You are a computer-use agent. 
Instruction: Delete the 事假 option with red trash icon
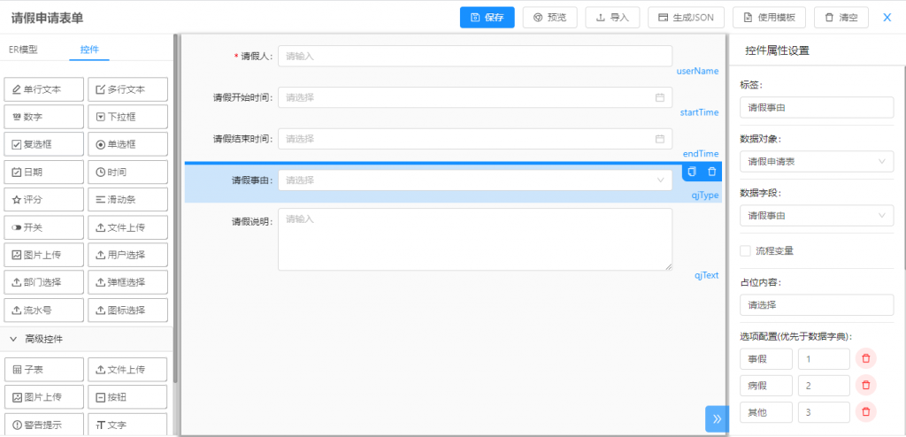(x=866, y=358)
